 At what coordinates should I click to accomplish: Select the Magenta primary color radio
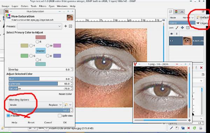[48, 46]
